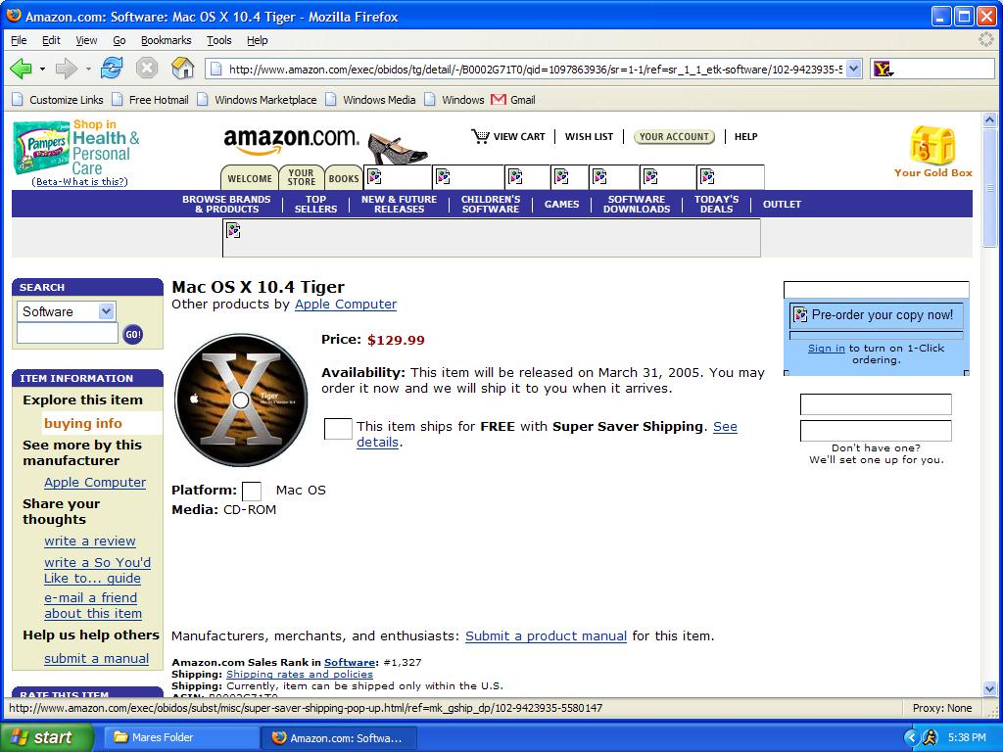Click the Windows start button
Image resolution: width=1003 pixels, height=752 pixels.
(x=46, y=737)
